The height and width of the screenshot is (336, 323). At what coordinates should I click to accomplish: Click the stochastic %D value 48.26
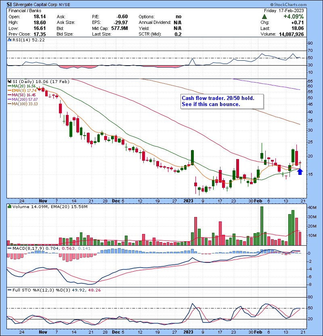point(94,290)
